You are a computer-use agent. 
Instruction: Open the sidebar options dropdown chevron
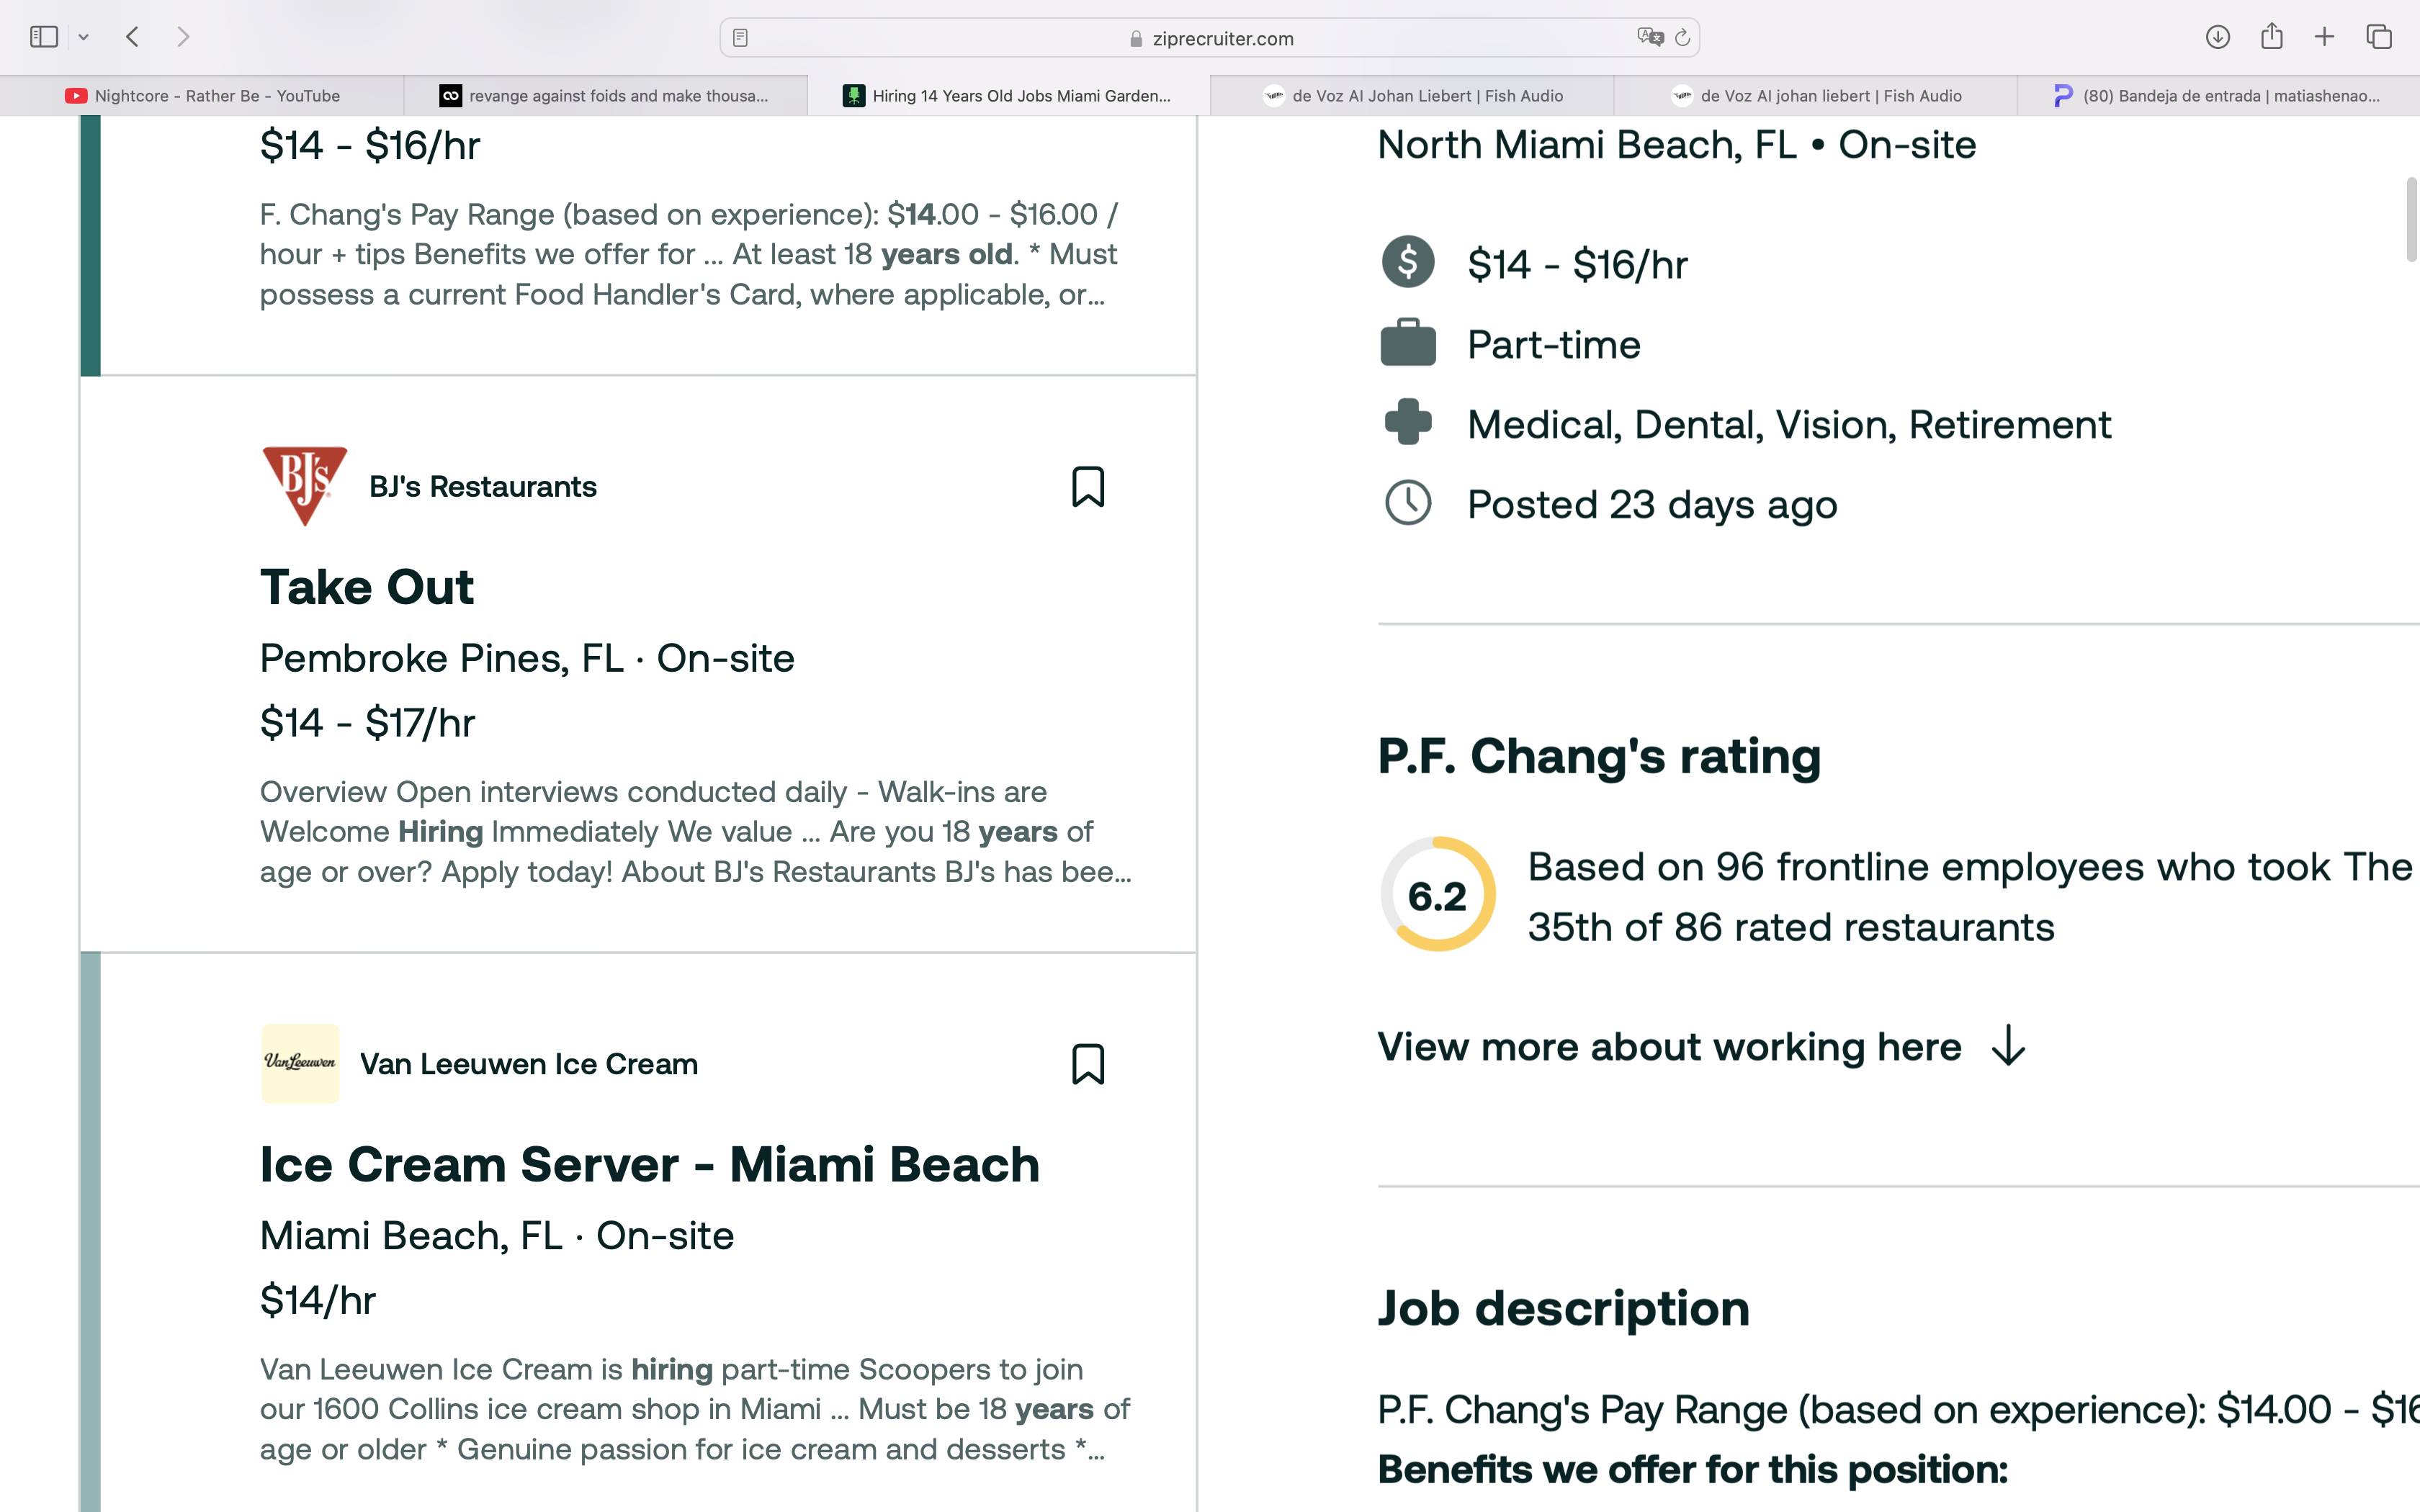[84, 37]
